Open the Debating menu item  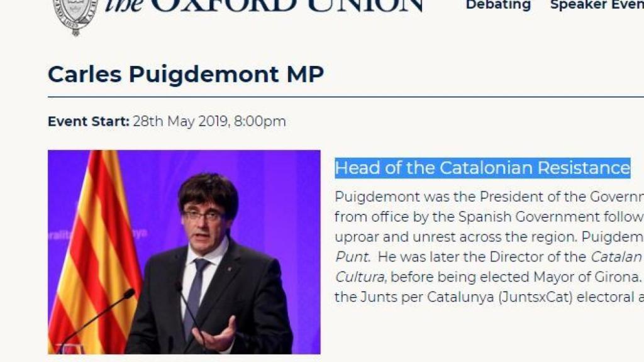coord(497,5)
